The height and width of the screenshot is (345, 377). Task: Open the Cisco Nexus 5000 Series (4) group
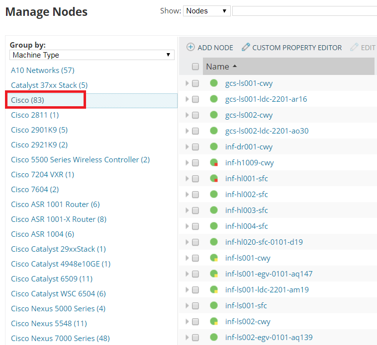[x=58, y=309]
